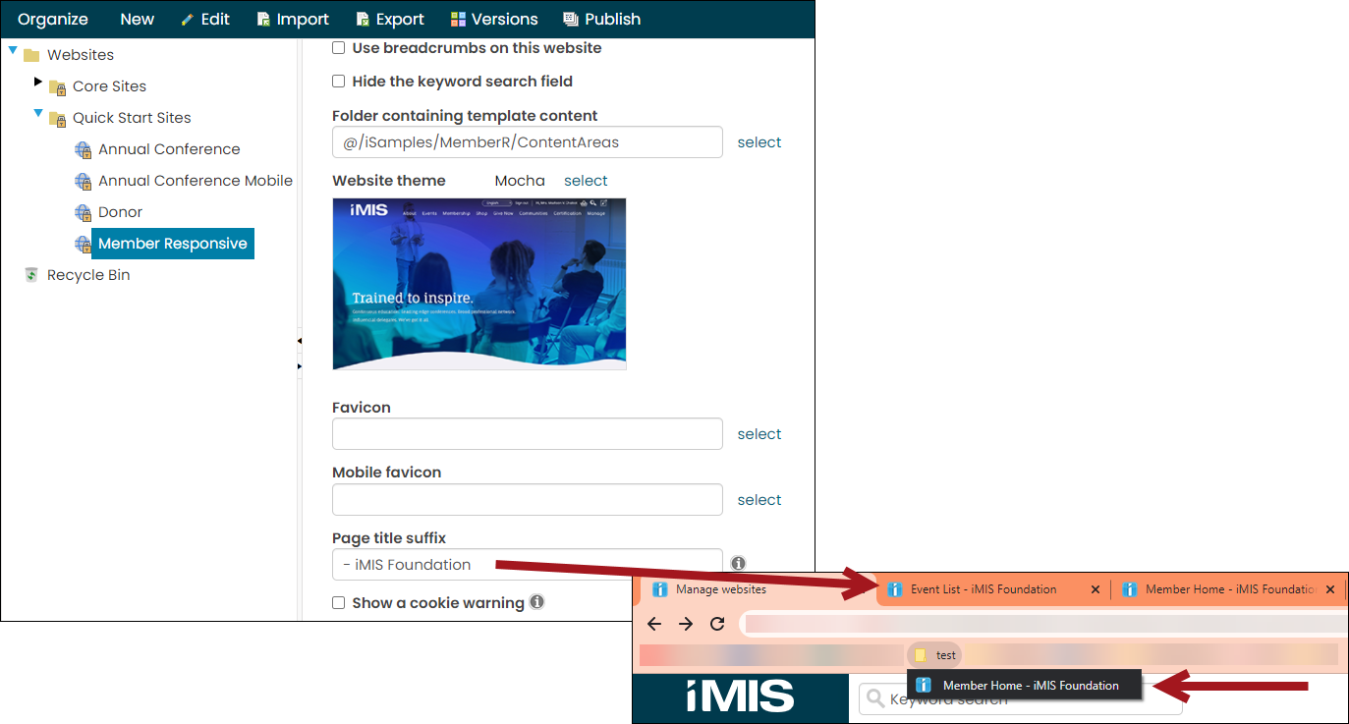Switch to the Manage websites browser tab
Image resolution: width=1349 pixels, height=724 pixels.
coord(721,589)
